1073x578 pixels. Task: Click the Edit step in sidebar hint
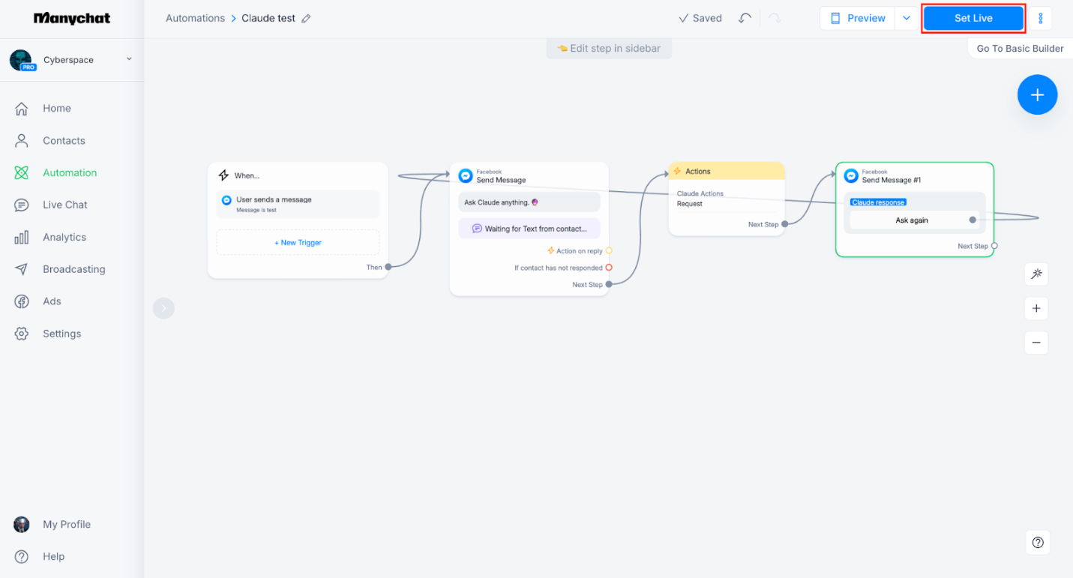609,48
